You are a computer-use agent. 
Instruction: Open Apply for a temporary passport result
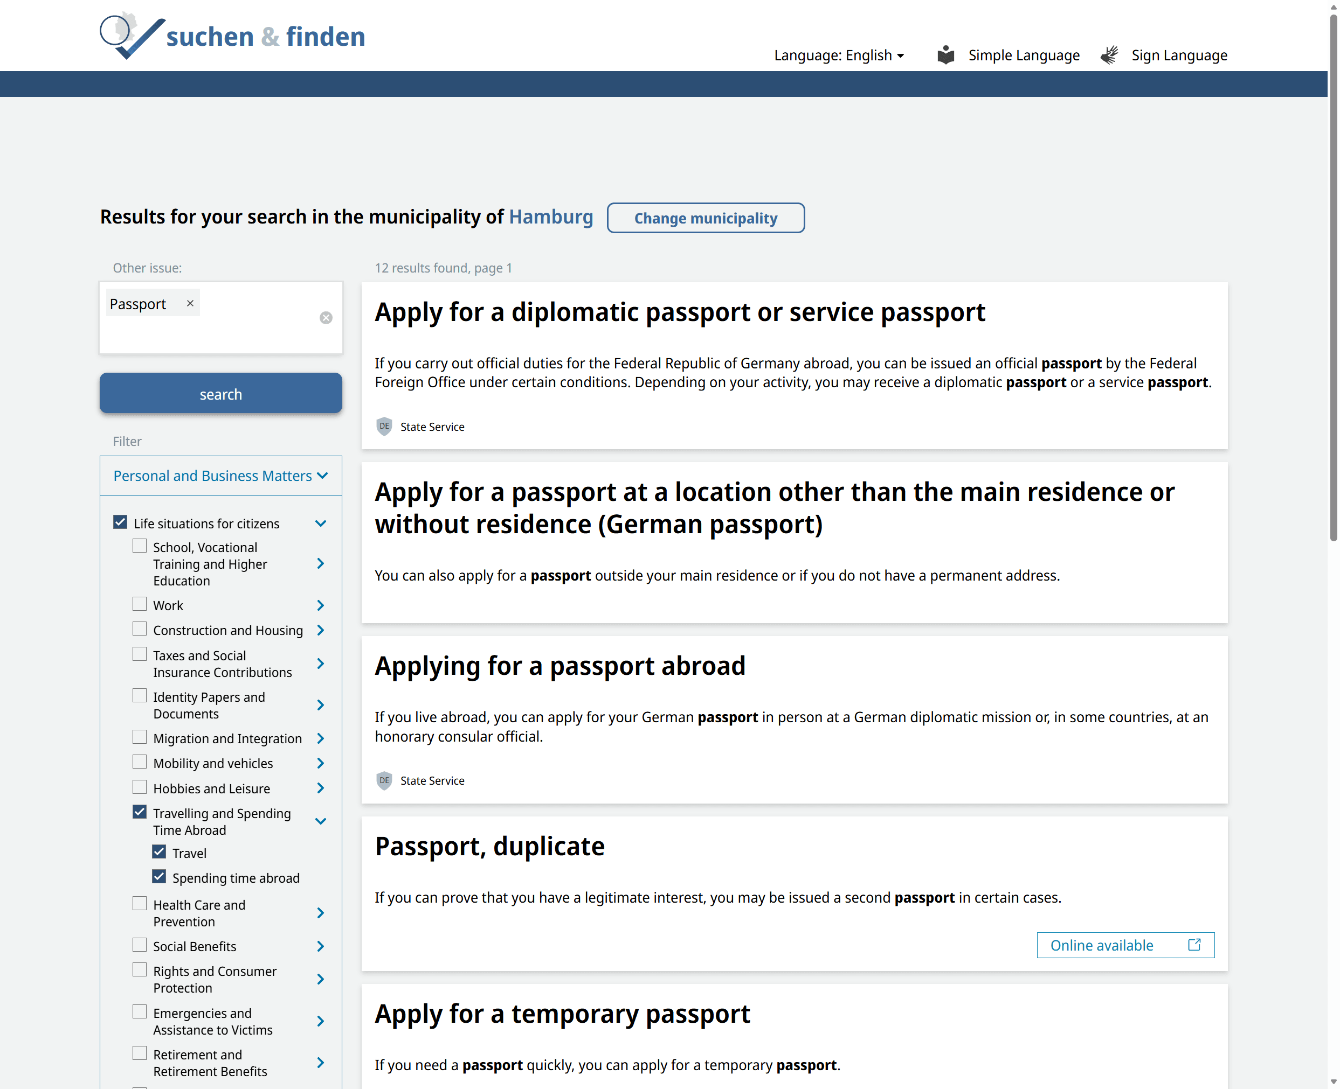pos(562,1014)
